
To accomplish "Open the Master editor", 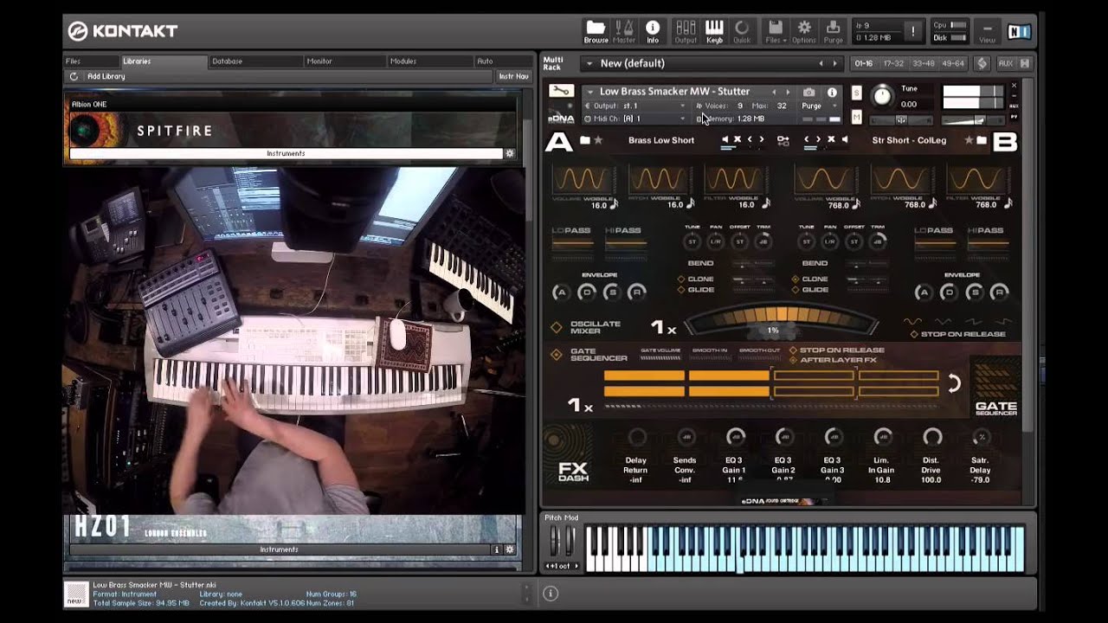I will (x=624, y=31).
